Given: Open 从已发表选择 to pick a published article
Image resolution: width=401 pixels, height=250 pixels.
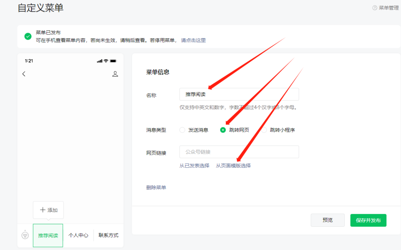Looking at the screenshot, I should [x=195, y=165].
